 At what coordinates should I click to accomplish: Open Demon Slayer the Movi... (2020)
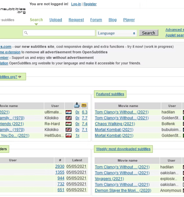coord(123,190)
